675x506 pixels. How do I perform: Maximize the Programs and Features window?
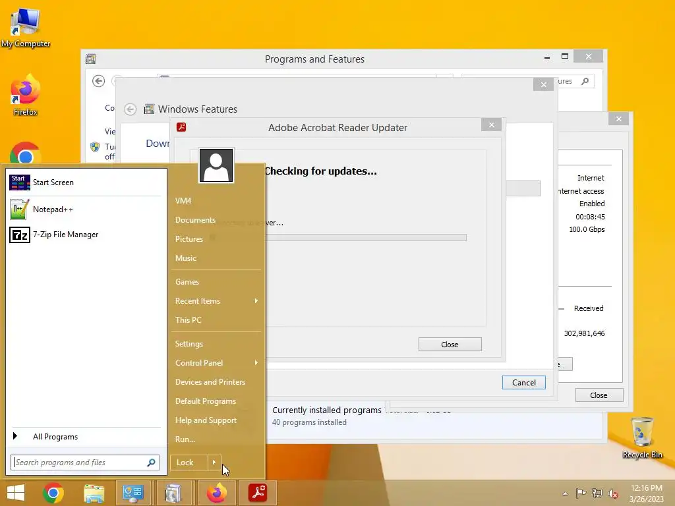pos(565,57)
